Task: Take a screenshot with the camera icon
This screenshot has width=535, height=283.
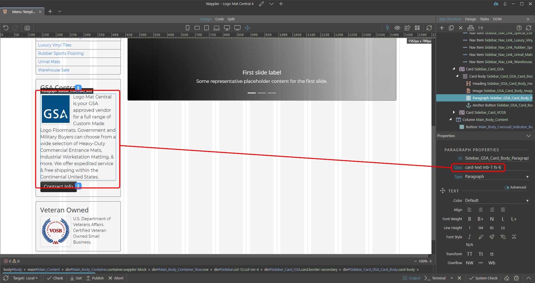Action: tap(27, 28)
